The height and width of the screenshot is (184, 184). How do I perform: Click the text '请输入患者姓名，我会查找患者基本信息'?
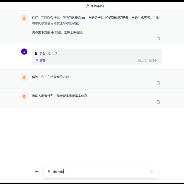coord(60,96)
